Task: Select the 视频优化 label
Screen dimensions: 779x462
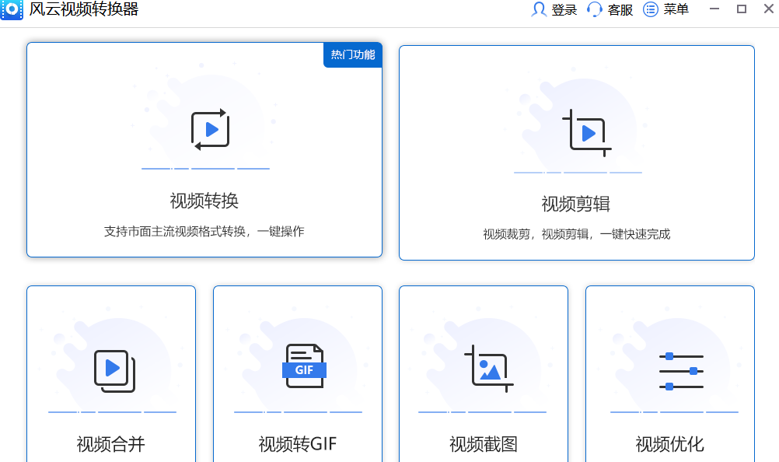Action: click(x=669, y=443)
